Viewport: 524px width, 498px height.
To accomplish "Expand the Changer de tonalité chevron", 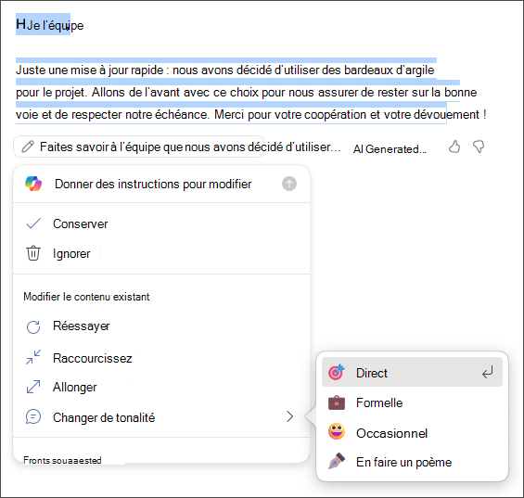I will (x=289, y=416).
